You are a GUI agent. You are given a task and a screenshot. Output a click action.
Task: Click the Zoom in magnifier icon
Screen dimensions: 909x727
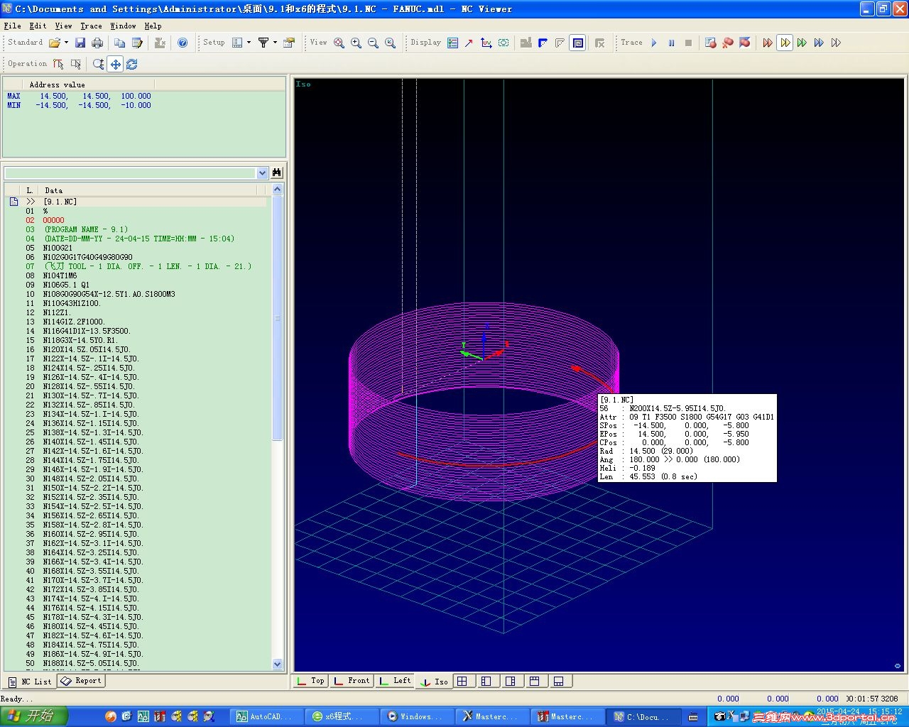(x=356, y=43)
